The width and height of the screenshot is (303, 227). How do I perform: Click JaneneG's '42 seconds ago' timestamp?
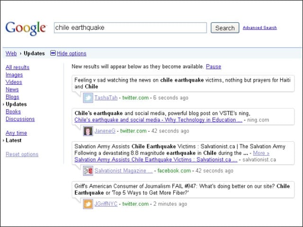click(x=170, y=131)
